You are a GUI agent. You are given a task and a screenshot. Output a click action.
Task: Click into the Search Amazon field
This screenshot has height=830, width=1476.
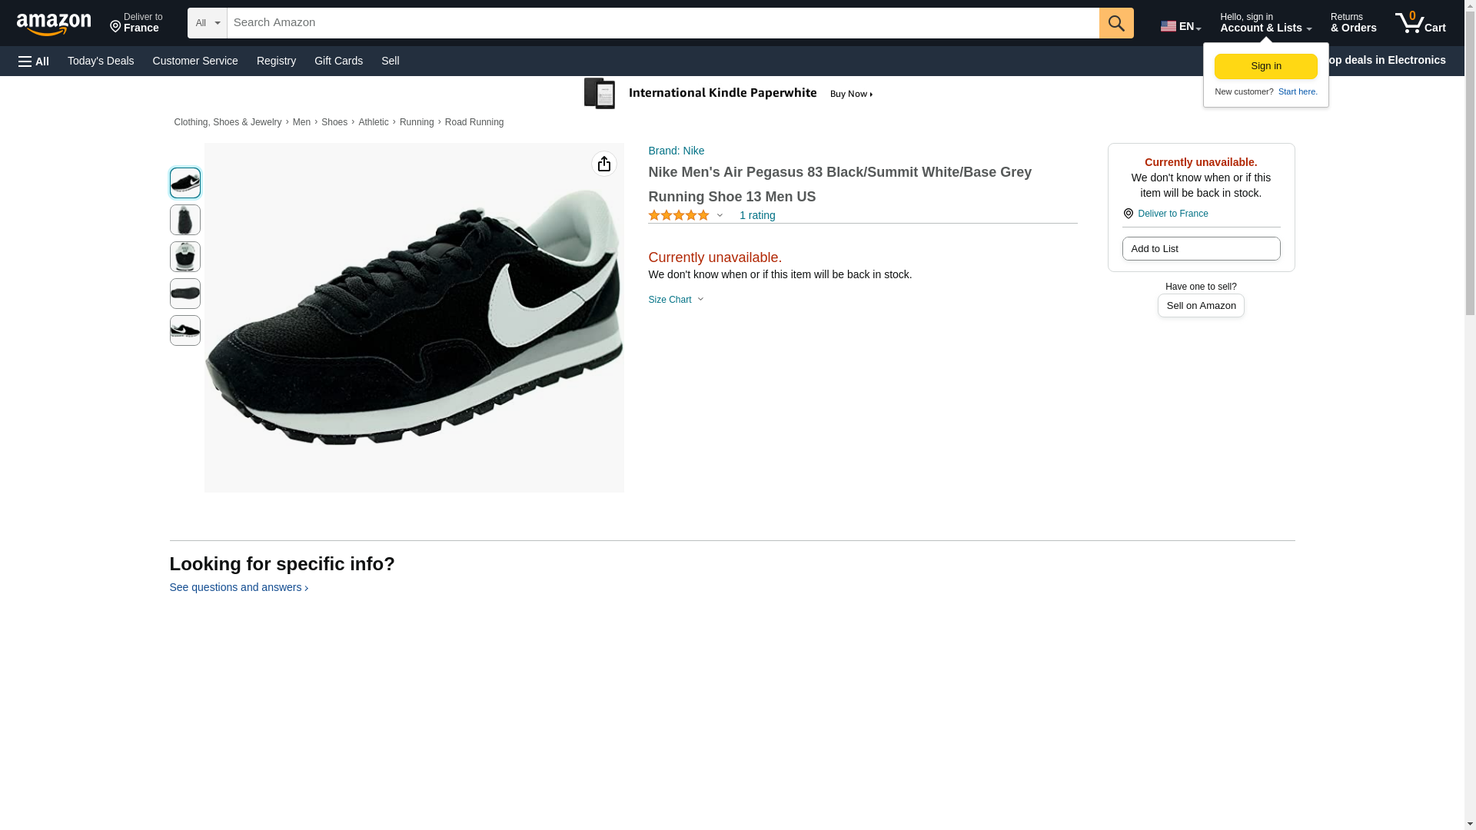pyautogui.click(x=662, y=23)
